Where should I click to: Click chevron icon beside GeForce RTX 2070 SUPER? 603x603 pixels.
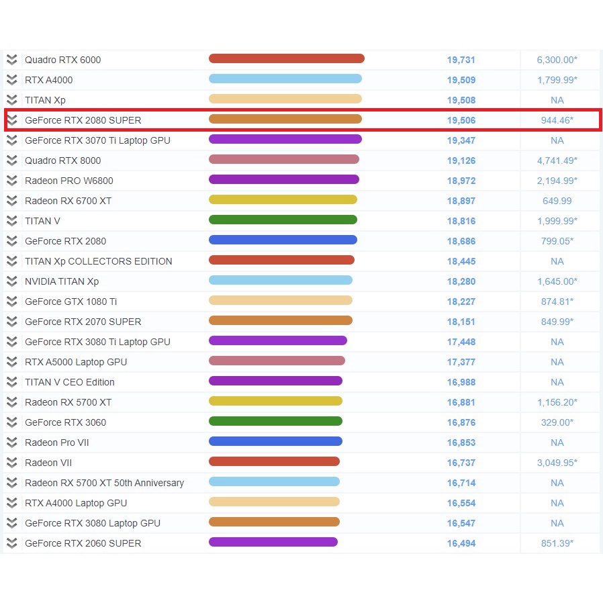point(12,322)
